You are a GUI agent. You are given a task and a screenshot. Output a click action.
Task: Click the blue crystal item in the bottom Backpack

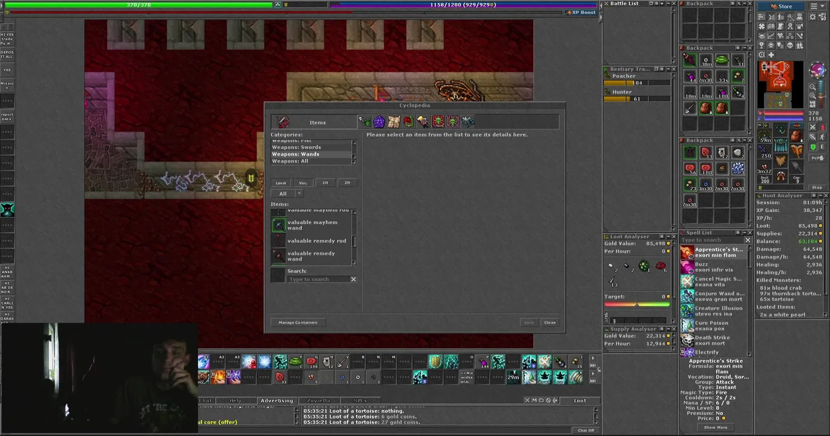737,168
